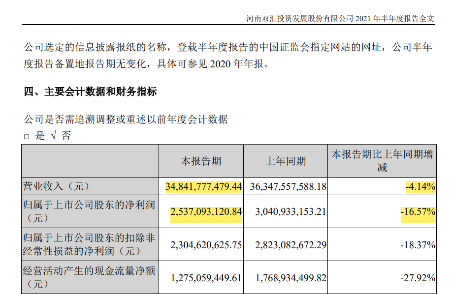Click the highlighted -4.14% cell
This screenshot has width=452, height=294.
[420, 187]
